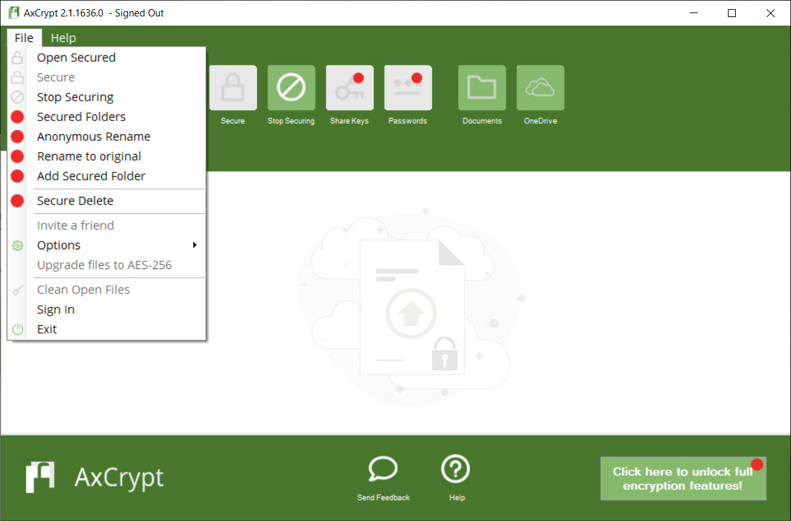
Task: Select Secured Folders menu entry
Action: click(x=107, y=117)
